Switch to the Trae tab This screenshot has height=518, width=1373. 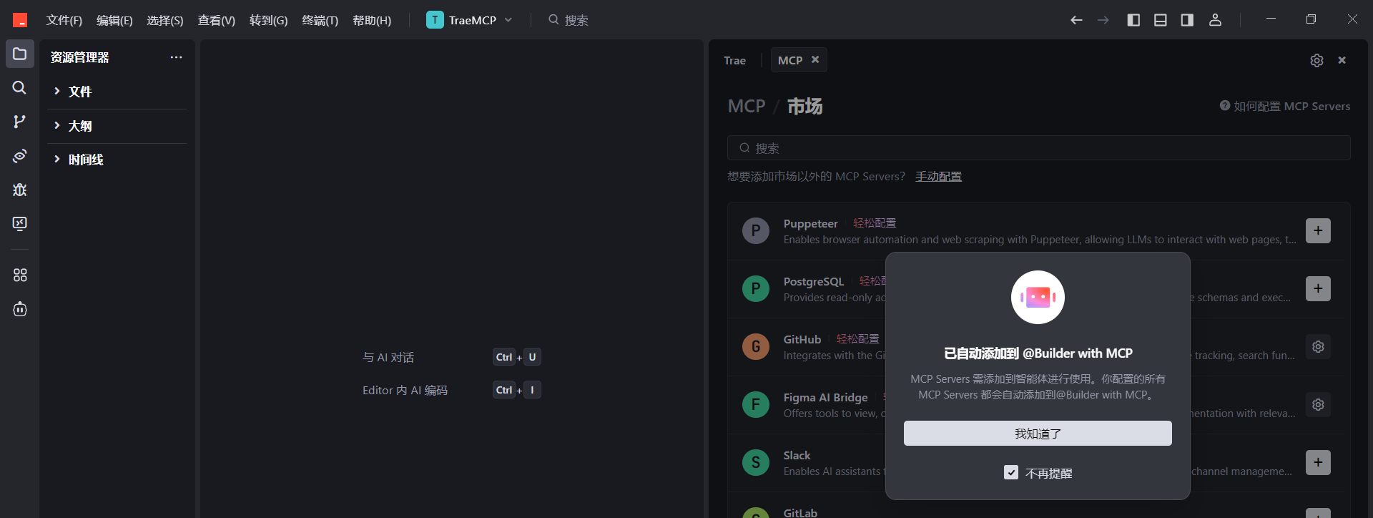[734, 60]
